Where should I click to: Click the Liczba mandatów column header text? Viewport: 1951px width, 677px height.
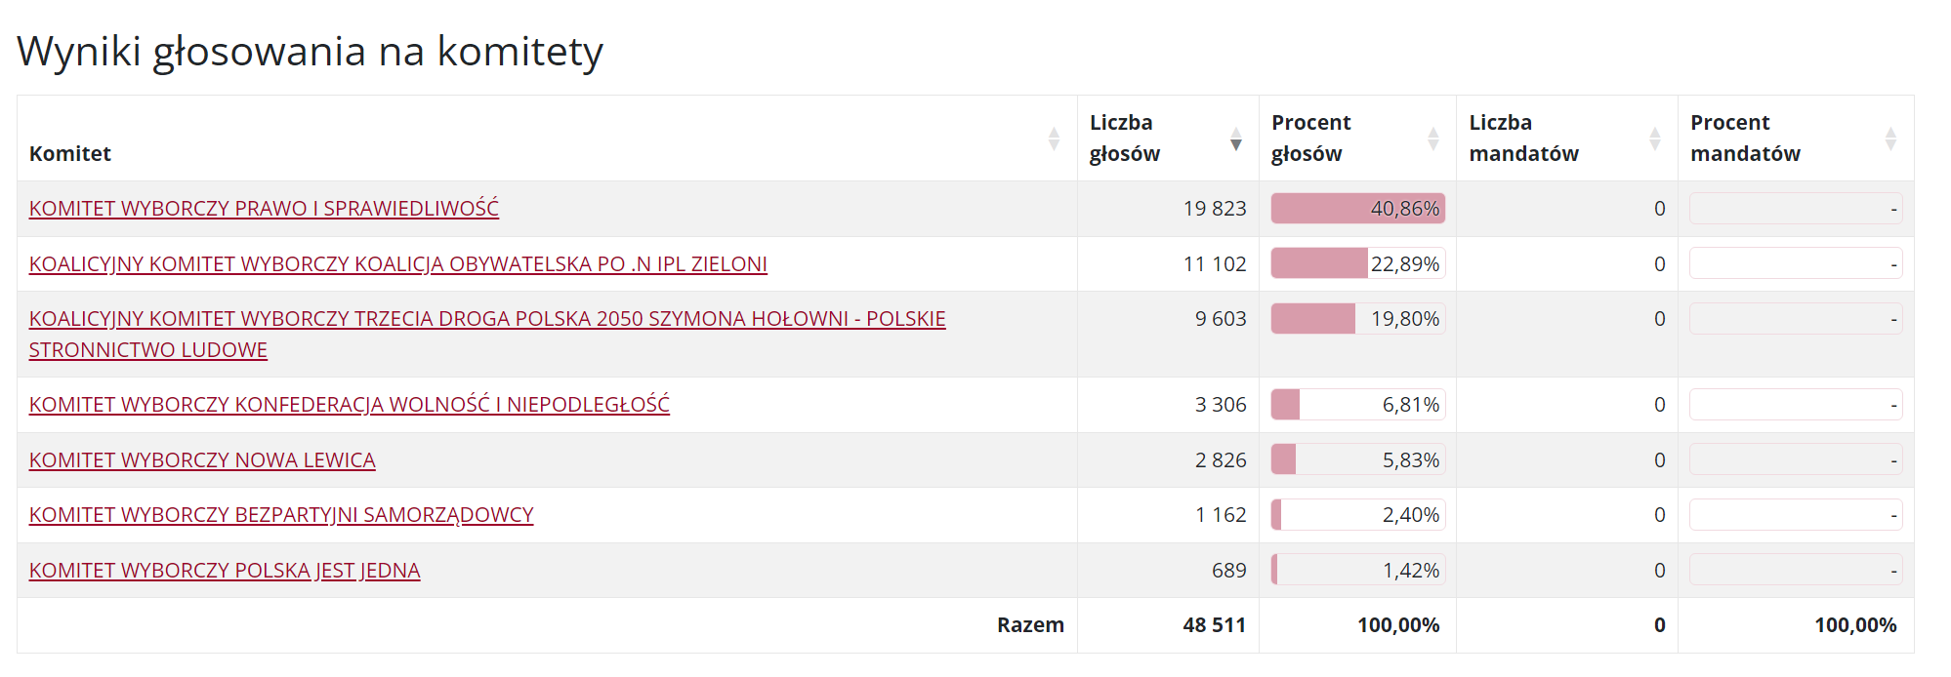click(1523, 139)
